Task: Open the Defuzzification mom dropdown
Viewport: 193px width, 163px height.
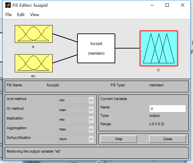Action: (76, 139)
